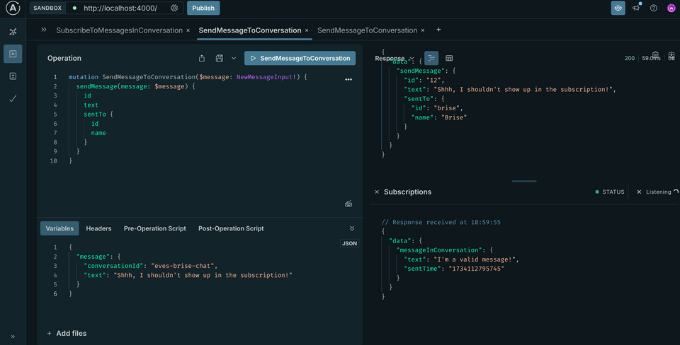Click the 'Response received at 10:59:55' comment

(441, 222)
